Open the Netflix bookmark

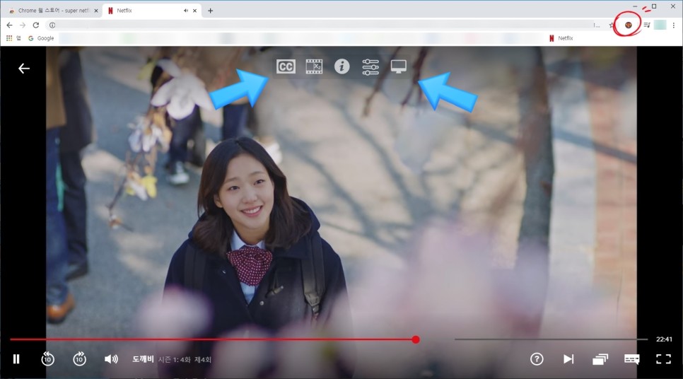[x=561, y=38]
